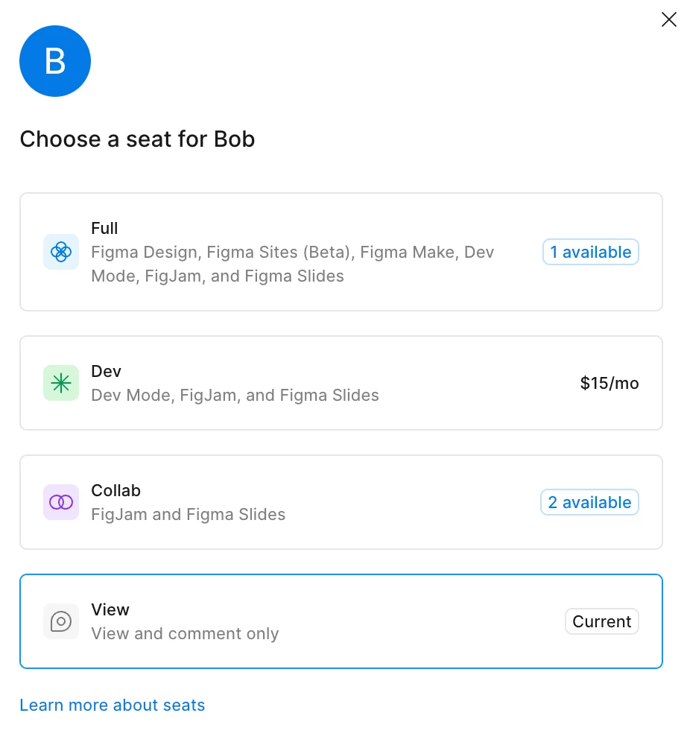Click Bob's blue avatar circle
This screenshot has width=687, height=745.
[x=55, y=61]
